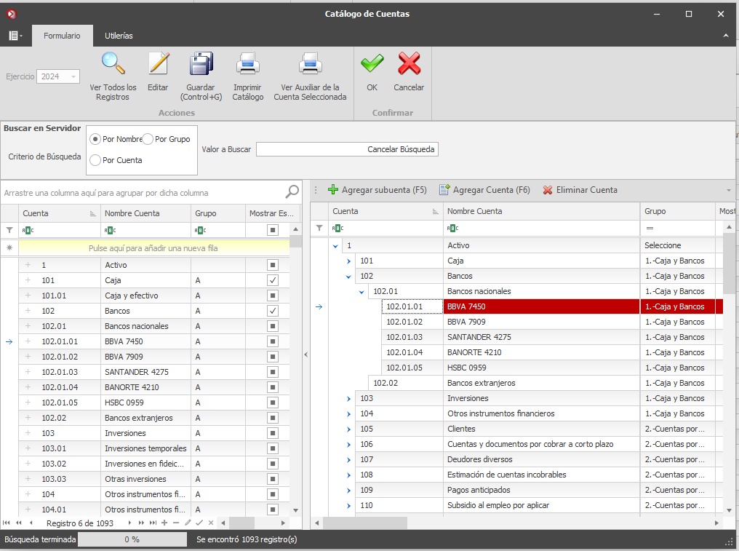Toggle Mostrar checkbox for BBVA 7450 row
This screenshot has width=739, height=551.
coord(273,341)
